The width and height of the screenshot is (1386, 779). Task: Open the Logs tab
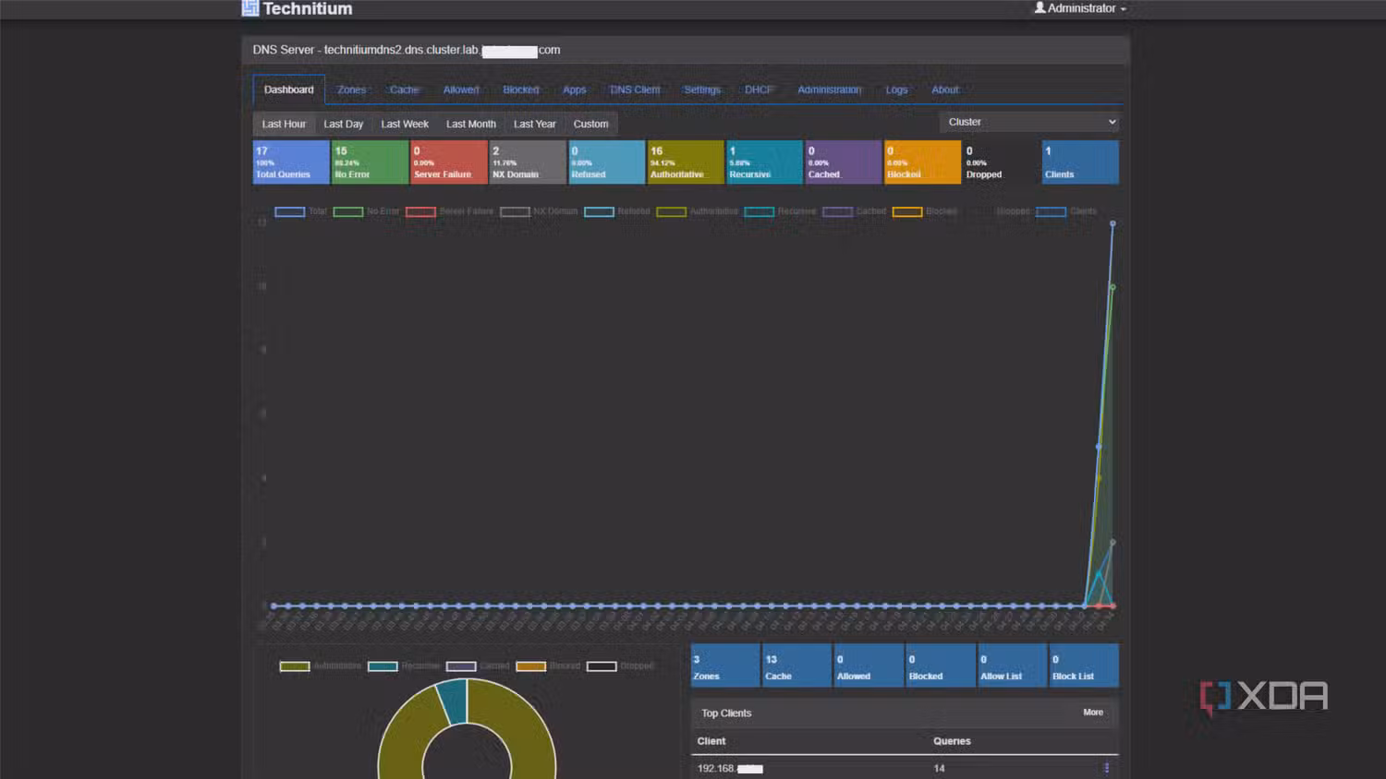pyautogui.click(x=896, y=90)
